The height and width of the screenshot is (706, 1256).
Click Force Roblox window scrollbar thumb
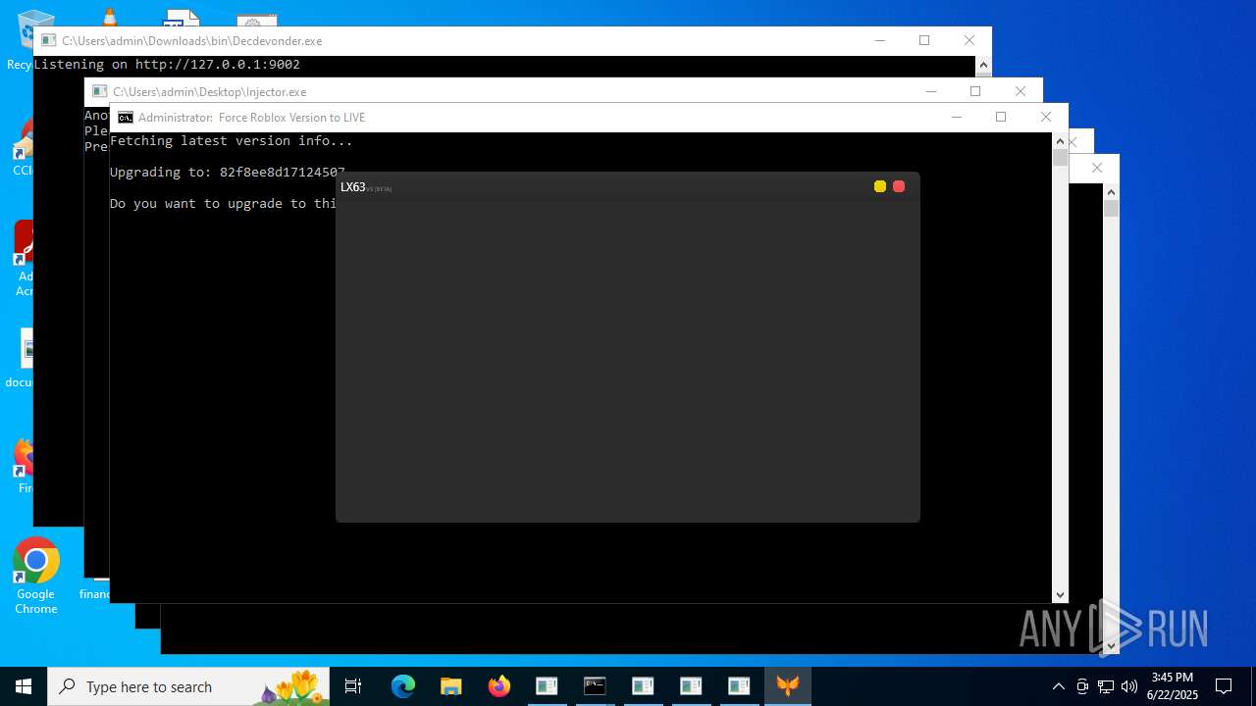[1060, 157]
